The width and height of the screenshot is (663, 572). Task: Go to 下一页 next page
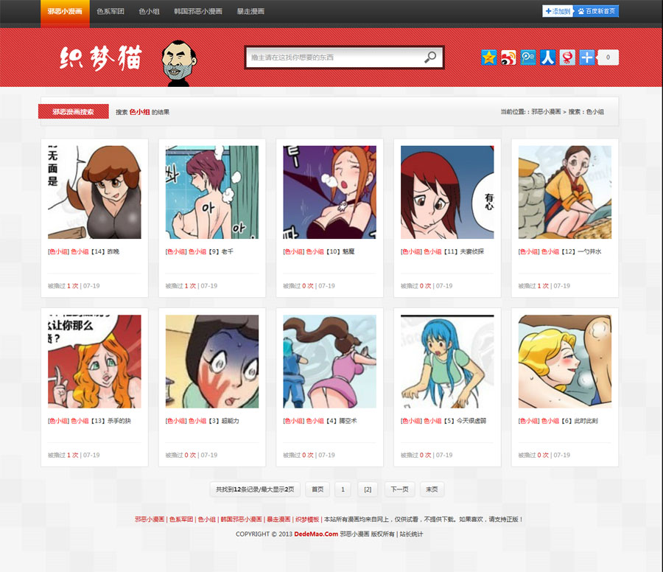pyautogui.click(x=399, y=489)
